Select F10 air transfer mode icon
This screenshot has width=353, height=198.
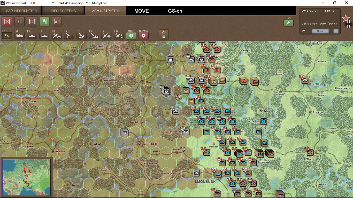119,36
